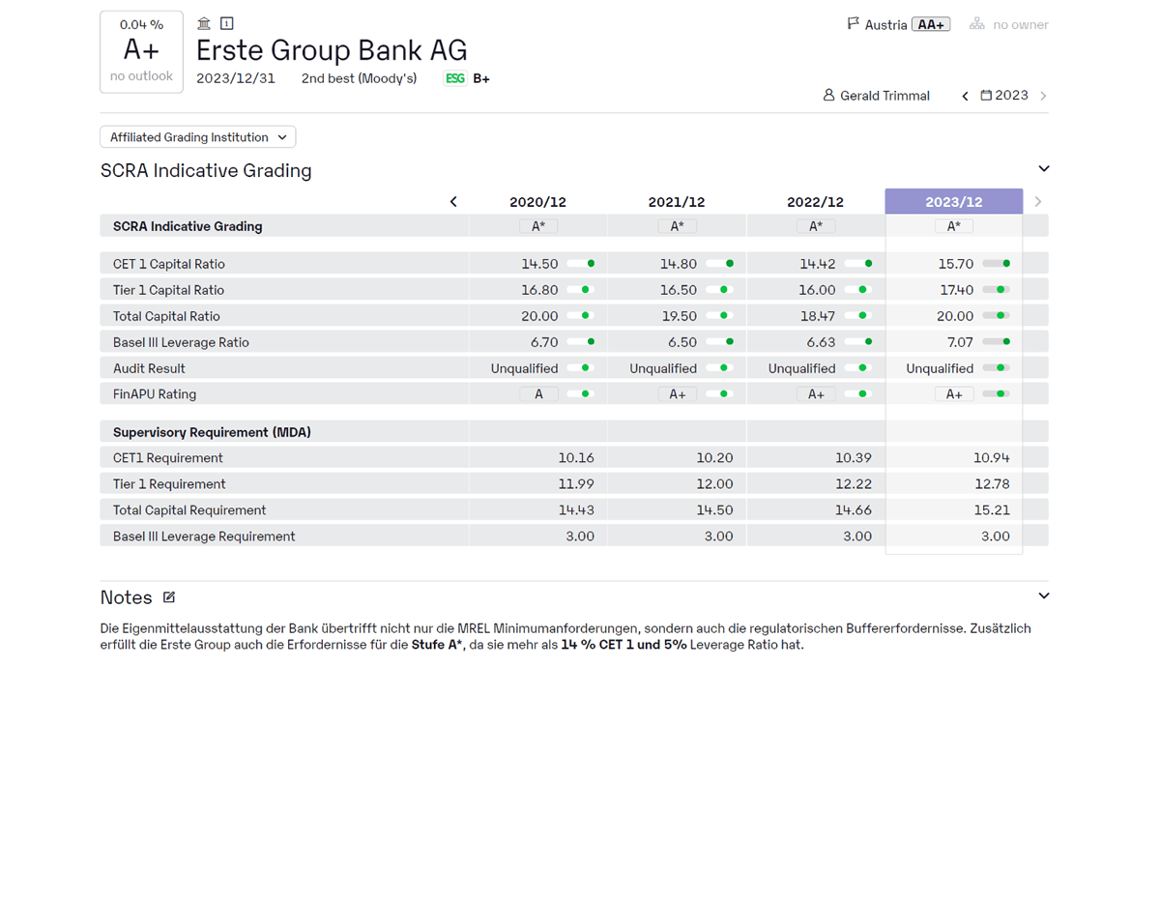The height and width of the screenshot is (899, 1160).
Task: Open the info icon beside the bank icon
Action: pos(227,23)
